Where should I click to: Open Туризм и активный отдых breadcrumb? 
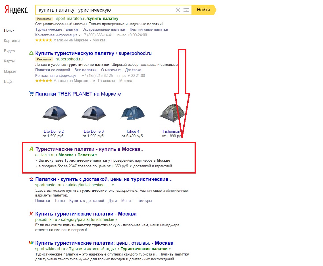click(x=93, y=249)
